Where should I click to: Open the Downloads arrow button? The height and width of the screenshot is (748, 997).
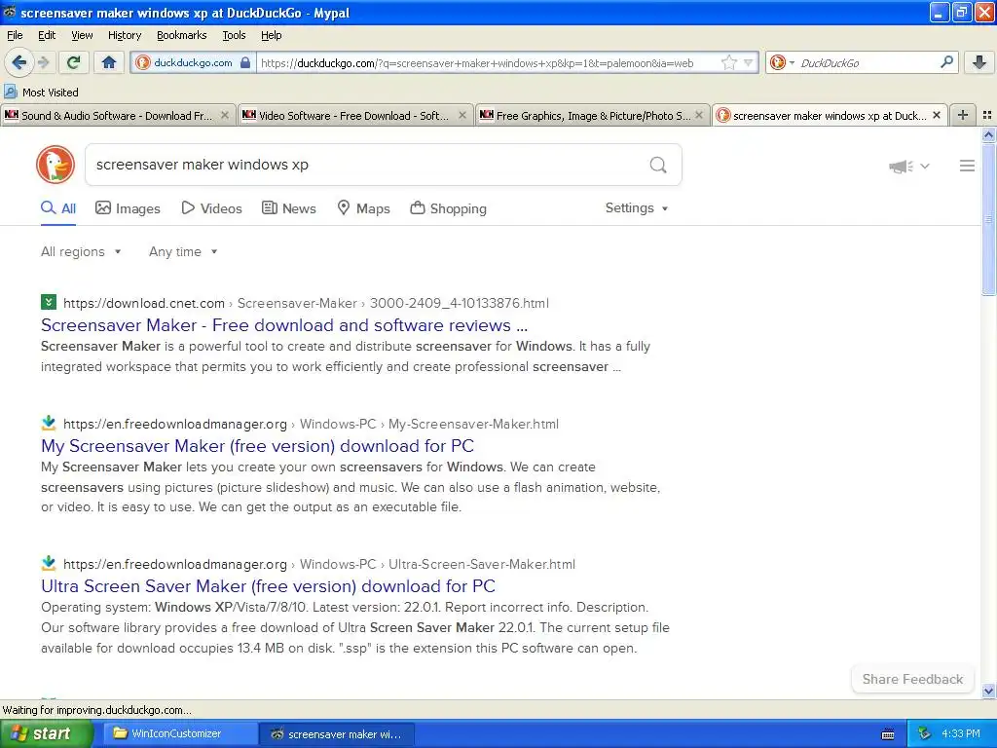point(979,62)
